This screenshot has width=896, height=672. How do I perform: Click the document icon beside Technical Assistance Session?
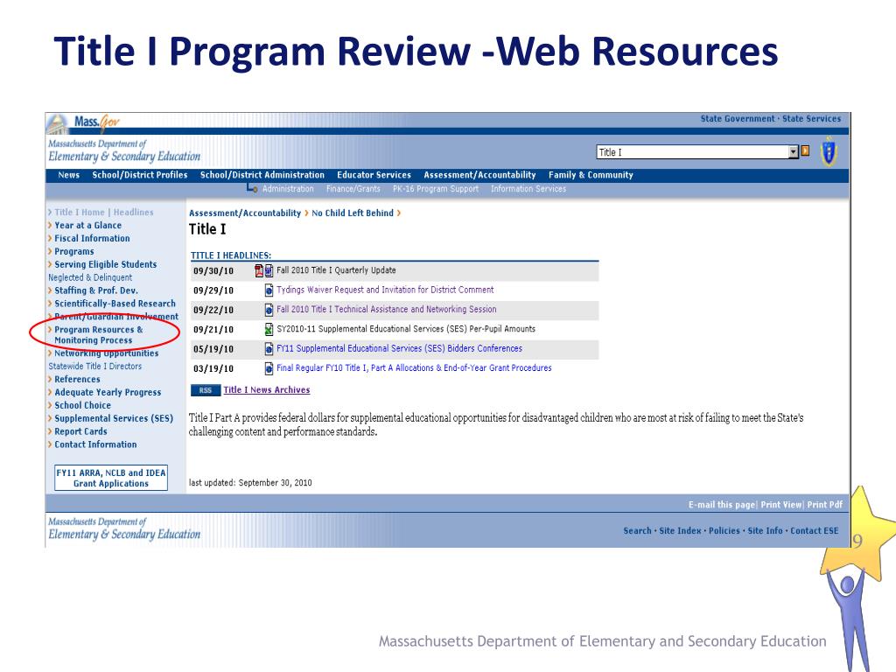click(x=269, y=310)
